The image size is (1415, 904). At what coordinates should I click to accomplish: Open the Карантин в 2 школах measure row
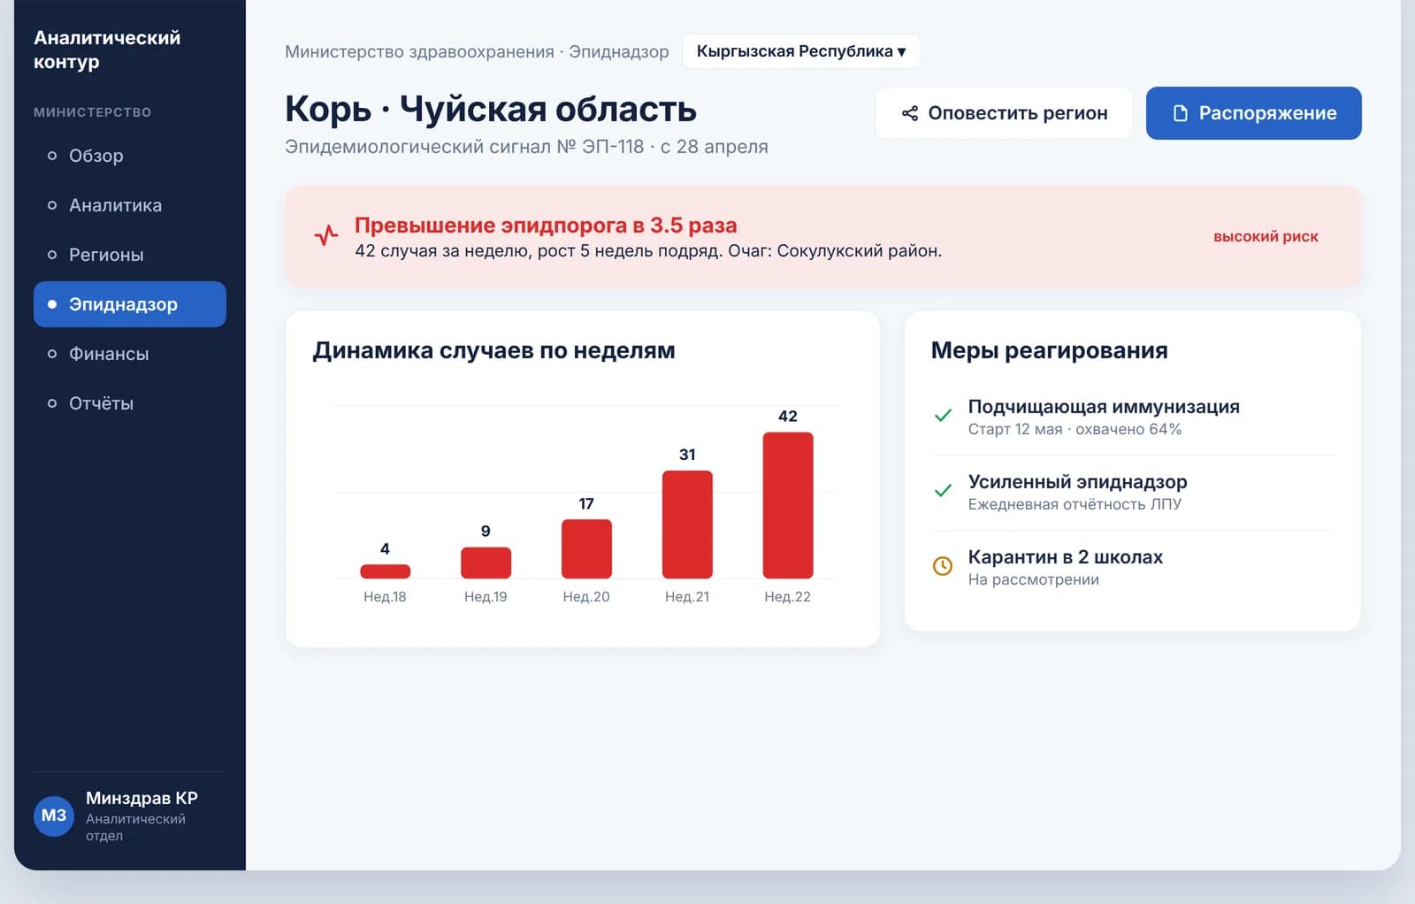point(1132,567)
